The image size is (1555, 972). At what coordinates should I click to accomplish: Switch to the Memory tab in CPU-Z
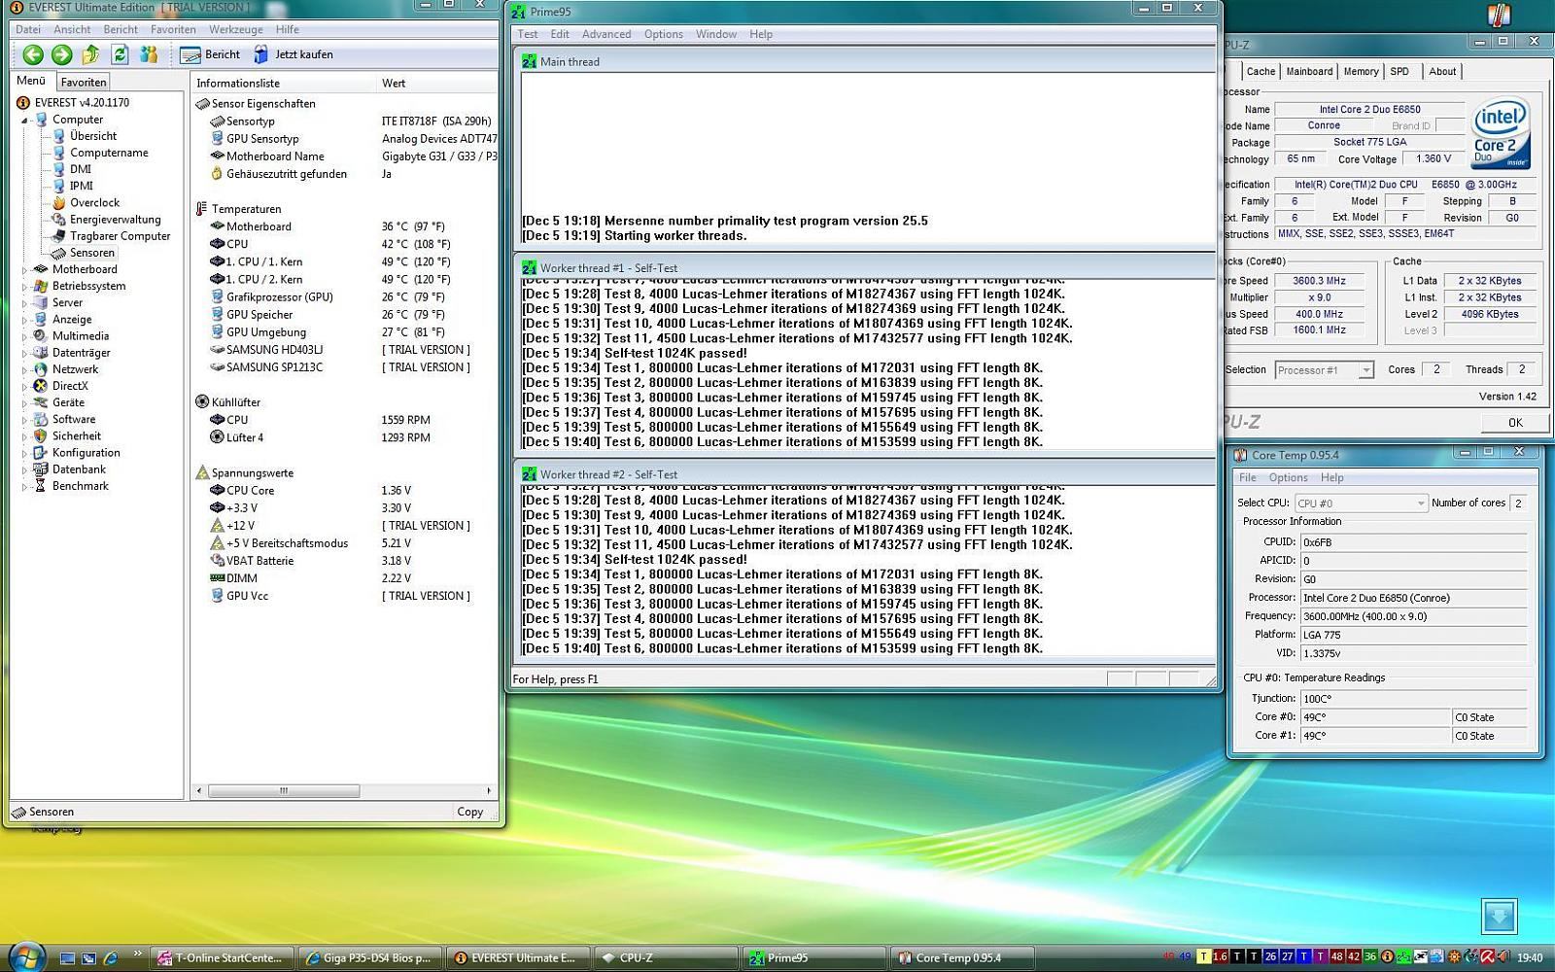1361,71
